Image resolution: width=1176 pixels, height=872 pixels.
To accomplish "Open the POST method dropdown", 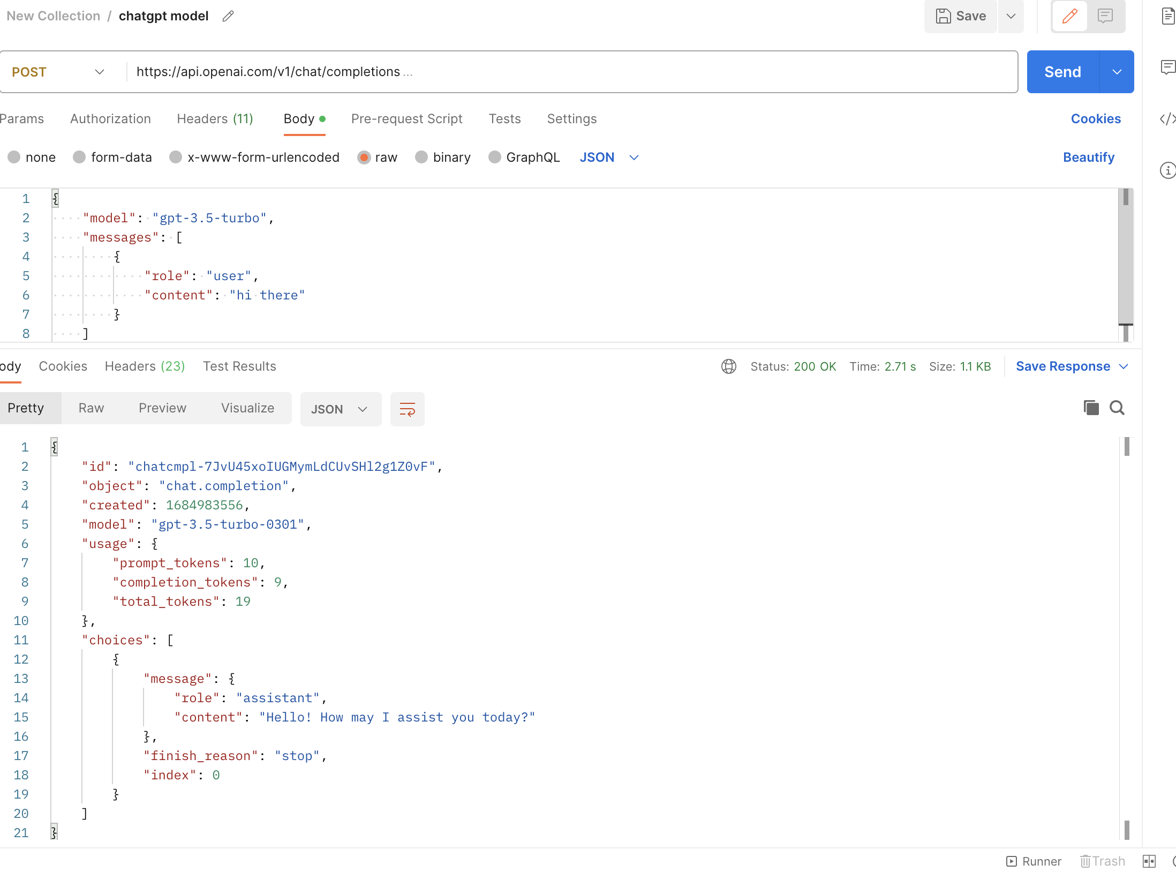I will (x=58, y=72).
